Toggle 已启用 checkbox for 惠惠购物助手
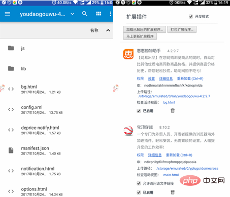 pyautogui.click(x=139, y=111)
